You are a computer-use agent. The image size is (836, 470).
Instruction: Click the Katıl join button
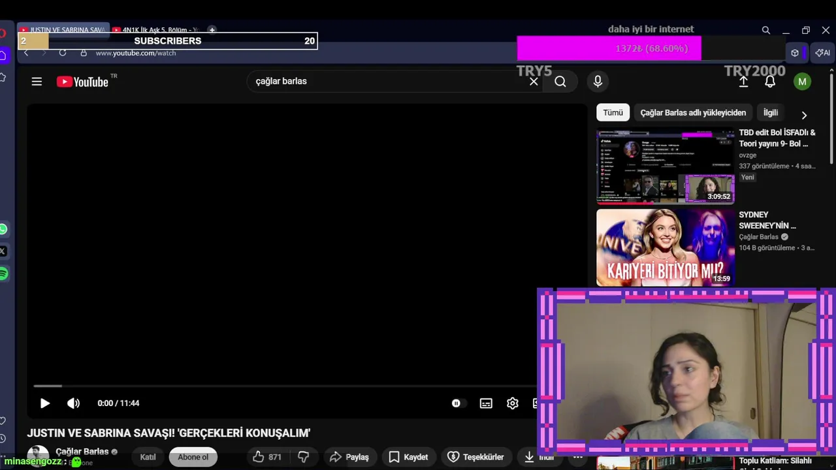point(148,457)
